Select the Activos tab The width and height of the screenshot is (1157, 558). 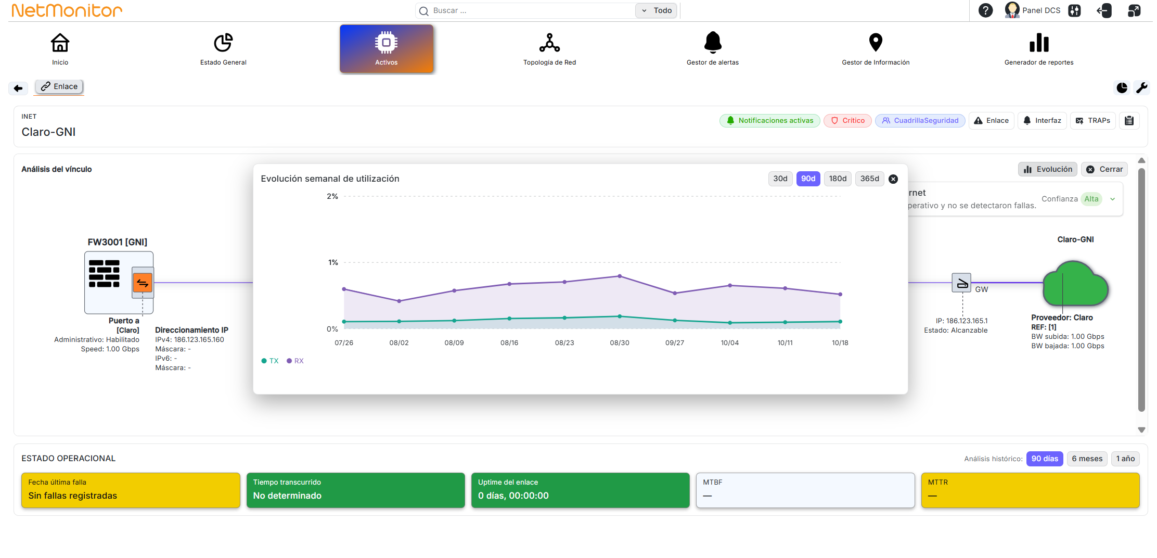(387, 49)
